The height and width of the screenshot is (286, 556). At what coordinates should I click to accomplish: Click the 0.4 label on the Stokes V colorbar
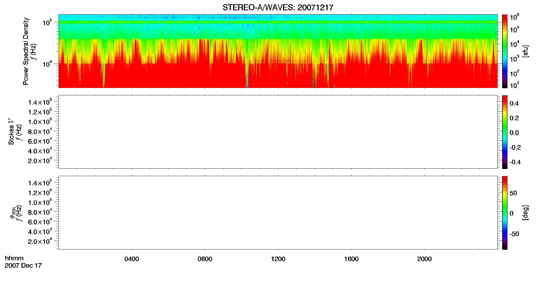(x=514, y=104)
